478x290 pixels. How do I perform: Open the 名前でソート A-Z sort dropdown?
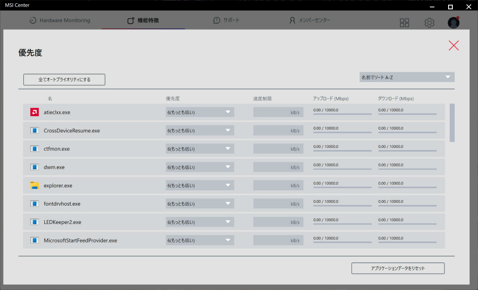tap(407, 77)
